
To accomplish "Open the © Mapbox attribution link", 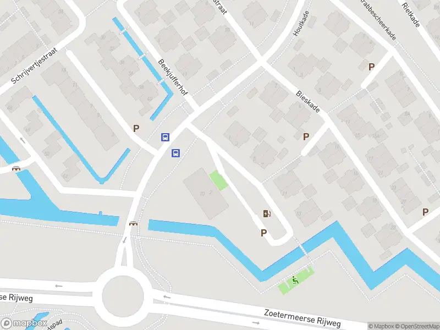I will (x=381, y=326).
